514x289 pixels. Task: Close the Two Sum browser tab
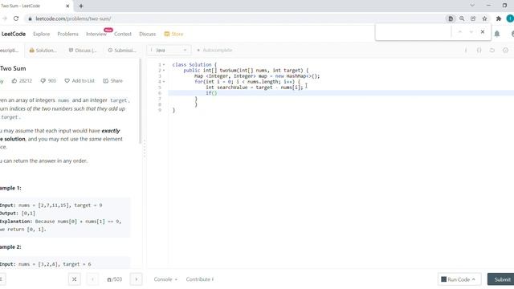pos(67,6)
